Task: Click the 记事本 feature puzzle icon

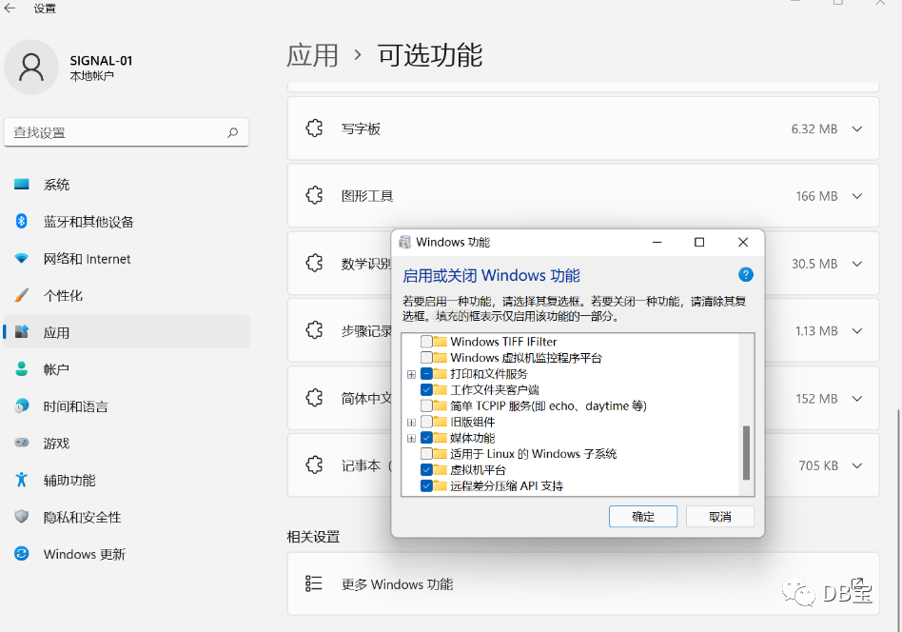Action: [x=314, y=465]
